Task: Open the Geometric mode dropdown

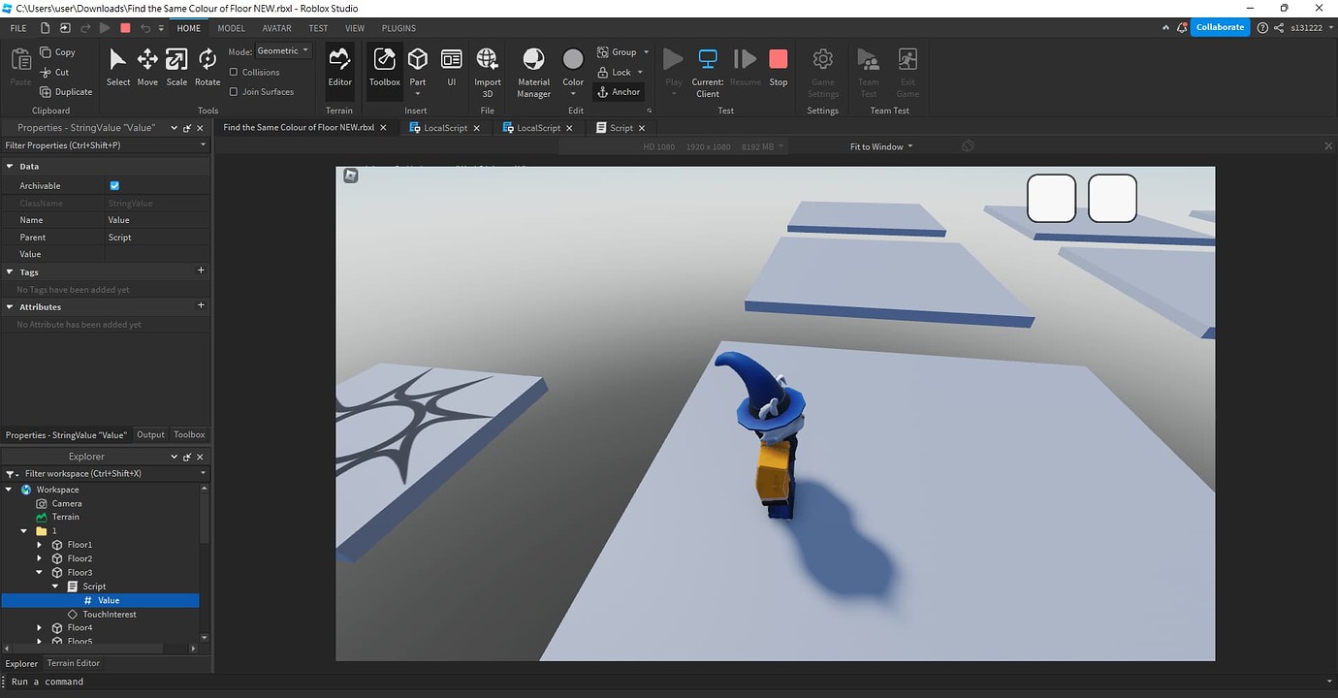Action: [282, 50]
